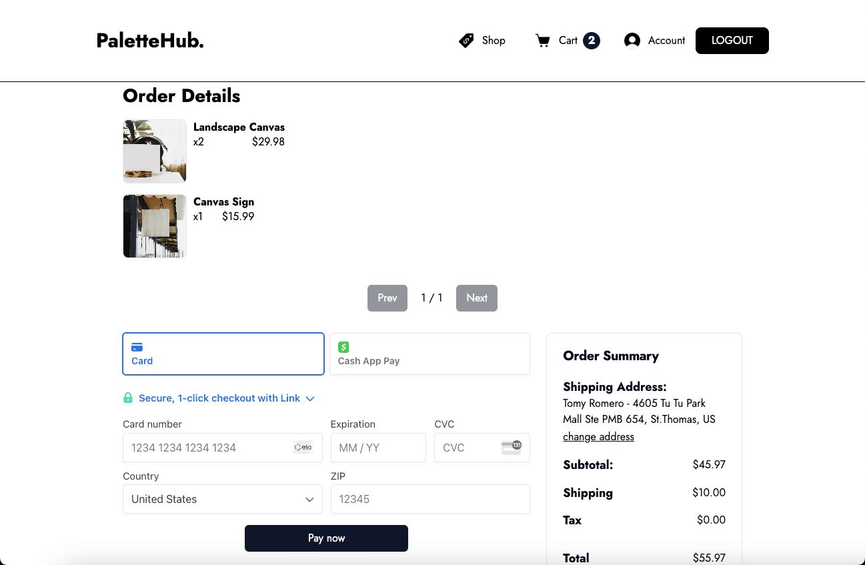865x565 pixels.
Task: Click the shopping cart icon
Action: [543, 41]
